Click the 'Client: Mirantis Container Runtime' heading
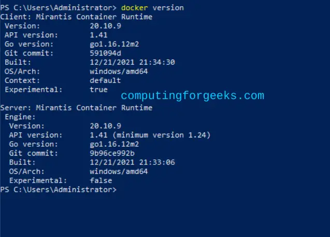The height and width of the screenshot is (237, 330). 76,17
